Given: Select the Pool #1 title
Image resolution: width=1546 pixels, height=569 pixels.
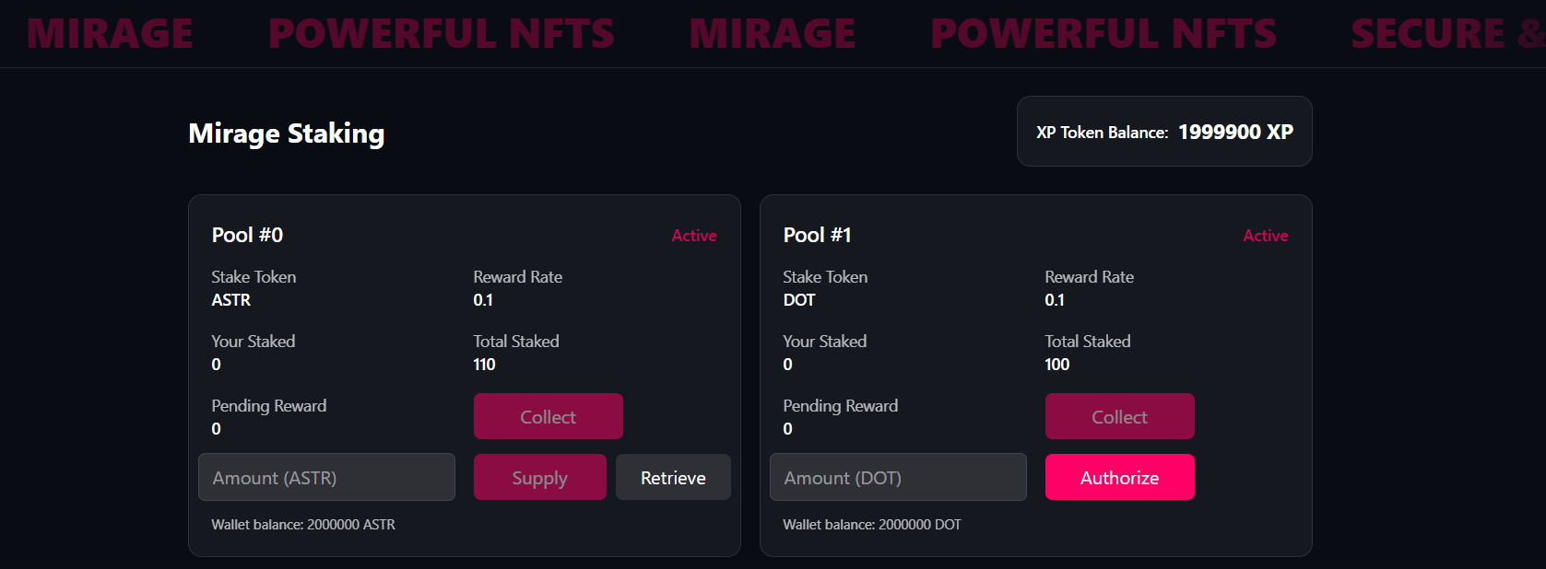Looking at the screenshot, I should [817, 235].
